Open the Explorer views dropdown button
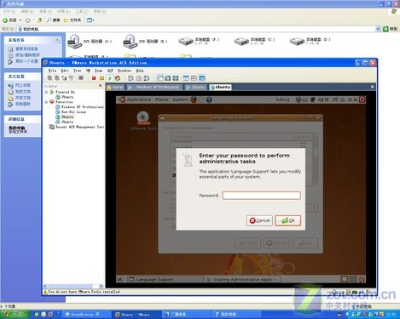The image size is (400, 319). pos(90,20)
